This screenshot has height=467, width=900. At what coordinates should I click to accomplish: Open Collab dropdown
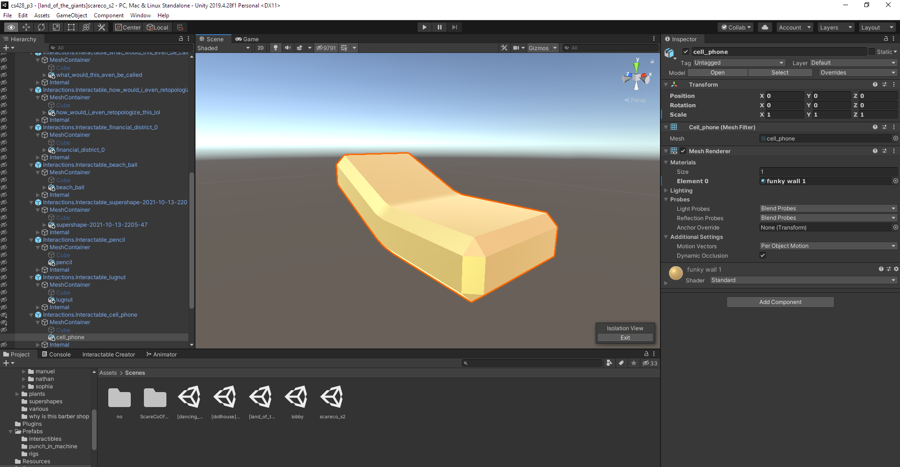click(x=735, y=27)
